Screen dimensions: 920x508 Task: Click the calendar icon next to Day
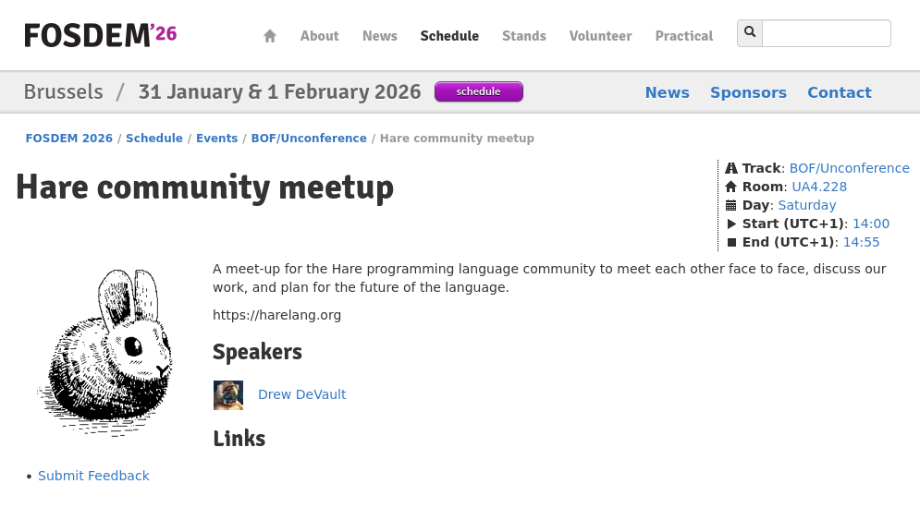coord(731,205)
